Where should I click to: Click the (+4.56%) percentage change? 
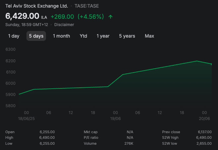click(x=91, y=16)
